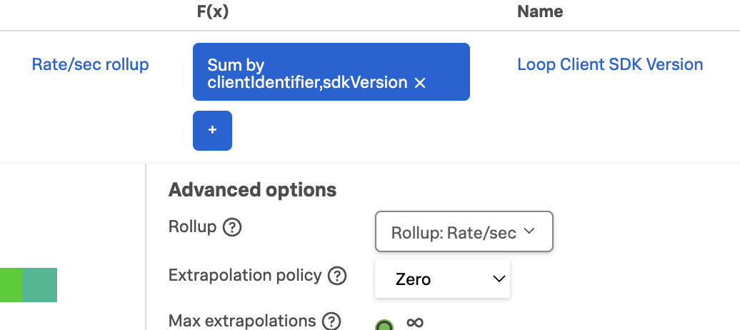Click the F(x) column header
Screen dimensions: 740x330
(x=212, y=11)
